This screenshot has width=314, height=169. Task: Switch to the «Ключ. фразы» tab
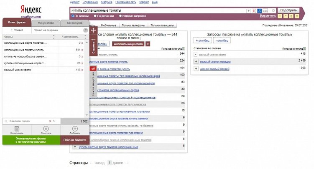point(17,23)
